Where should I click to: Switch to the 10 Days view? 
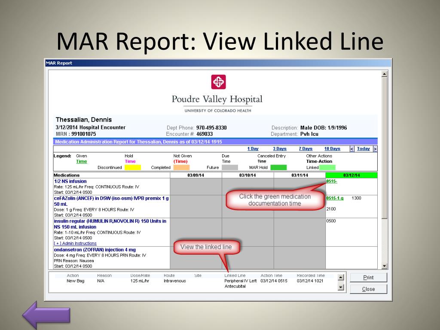[332, 149]
